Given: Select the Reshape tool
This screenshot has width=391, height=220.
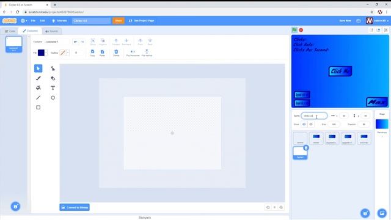Looking at the screenshot, I should tap(53, 68).
